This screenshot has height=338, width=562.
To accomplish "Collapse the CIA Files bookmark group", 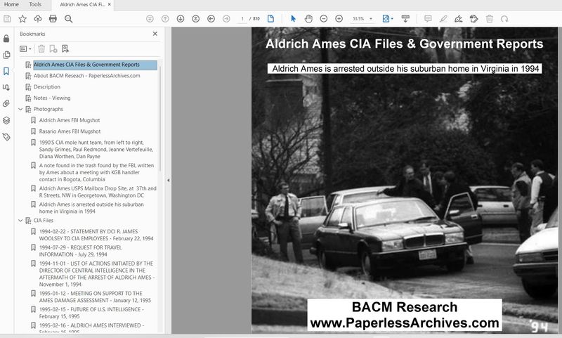I will 20,221.
